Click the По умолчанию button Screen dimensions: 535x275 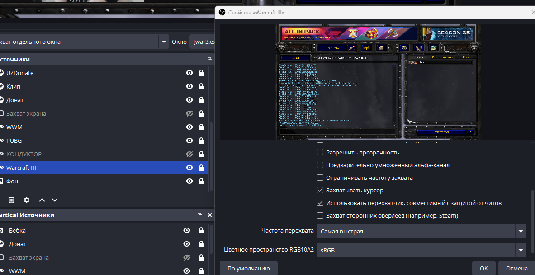[249, 269]
